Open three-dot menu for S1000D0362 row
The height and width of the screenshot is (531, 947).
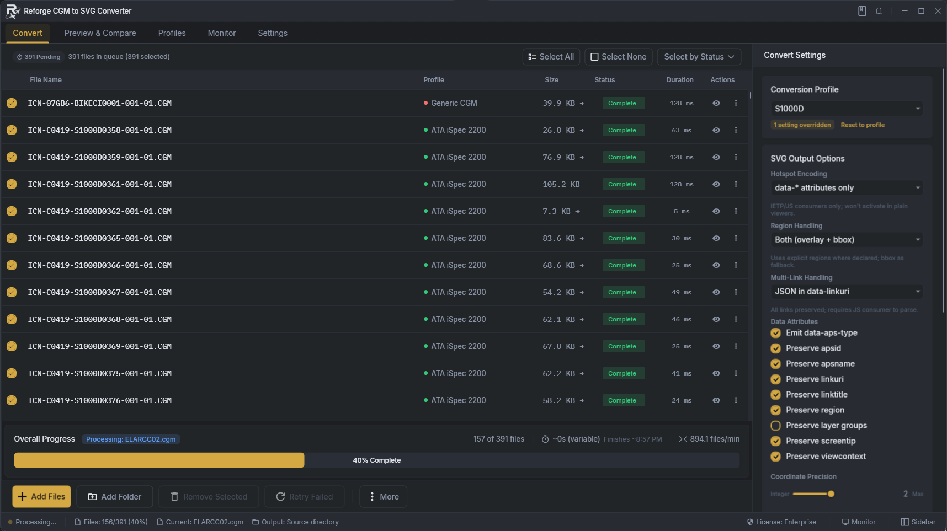tap(736, 211)
